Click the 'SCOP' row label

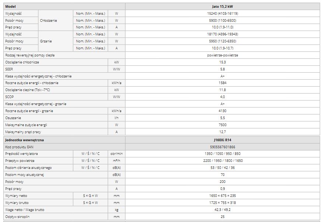click(x=9, y=97)
